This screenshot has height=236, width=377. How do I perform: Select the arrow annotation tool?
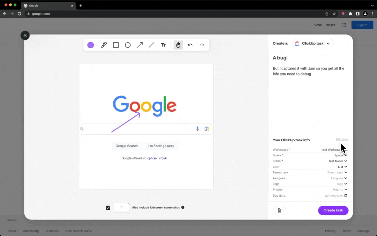[x=140, y=45]
